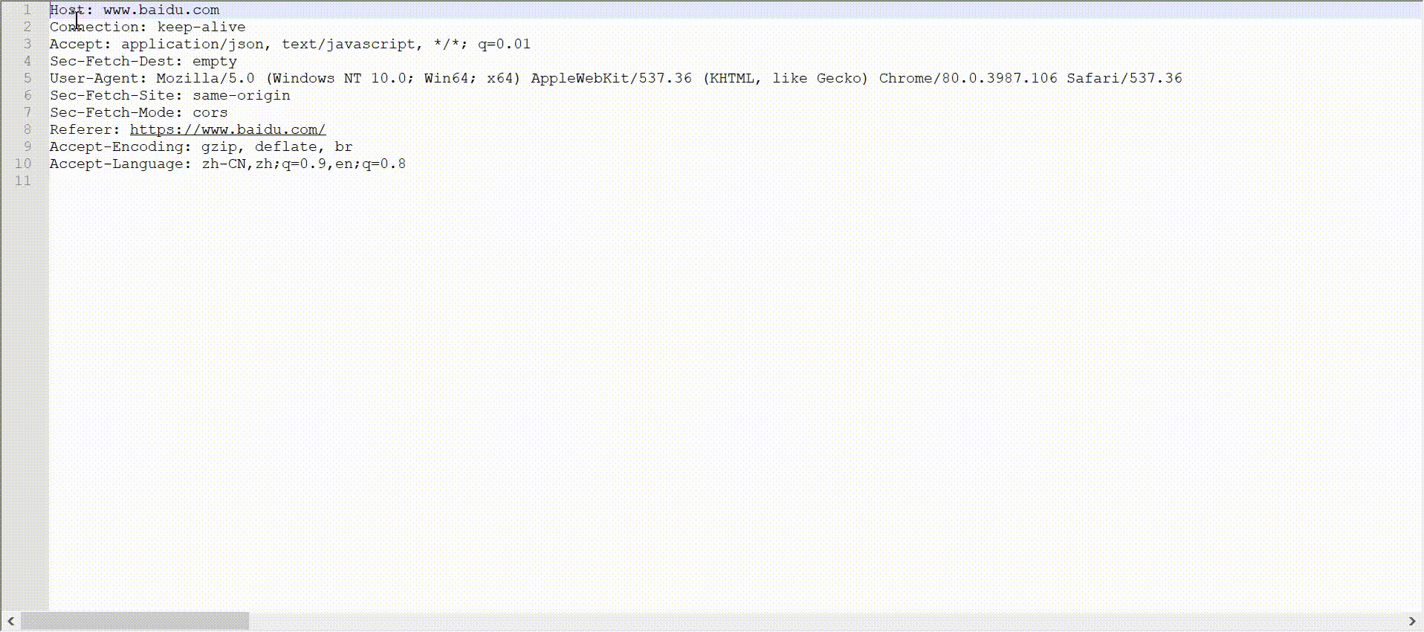Place cursor on www.baidu.com in Host line
Image resolution: width=1424 pixels, height=632 pixels.
pyautogui.click(x=161, y=10)
